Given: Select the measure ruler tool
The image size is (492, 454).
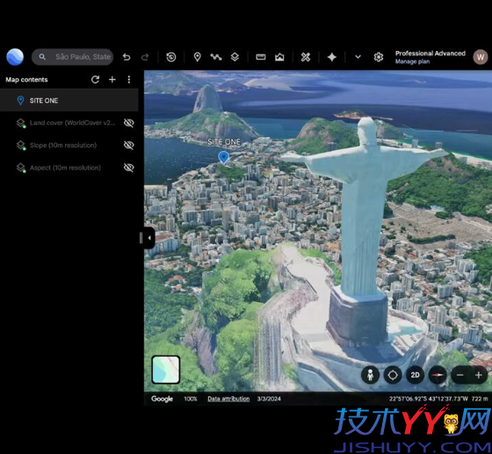Looking at the screenshot, I should pos(261,57).
